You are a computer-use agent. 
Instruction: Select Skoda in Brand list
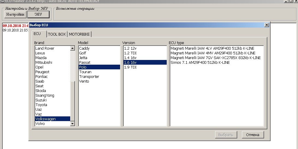click(x=53, y=91)
